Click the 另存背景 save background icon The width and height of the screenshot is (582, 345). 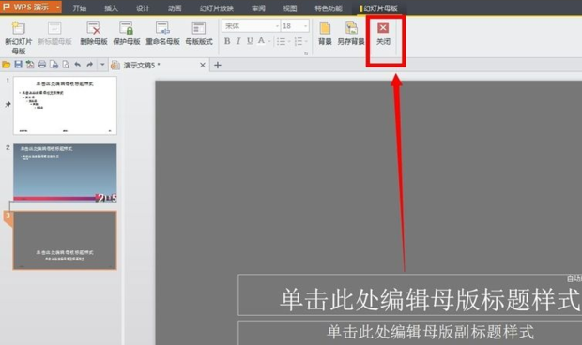(x=351, y=28)
